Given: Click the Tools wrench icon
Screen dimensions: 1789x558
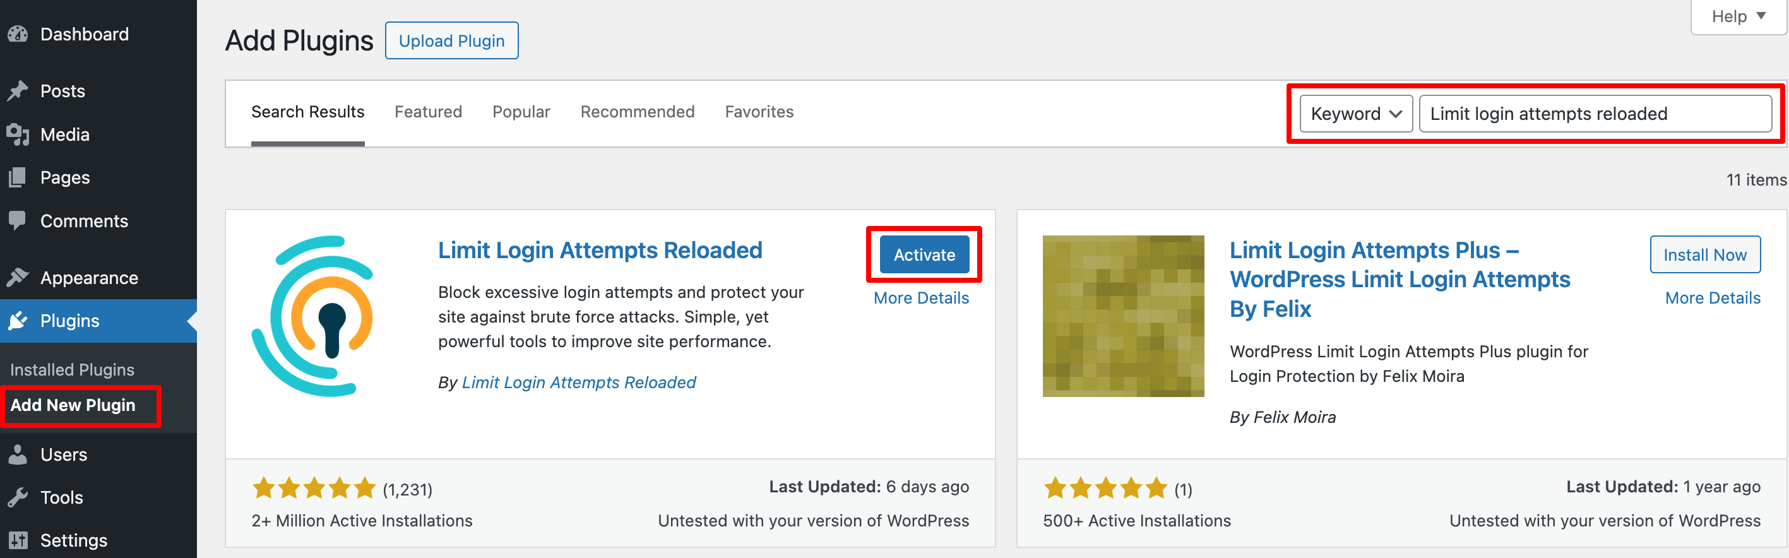Looking at the screenshot, I should (18, 497).
